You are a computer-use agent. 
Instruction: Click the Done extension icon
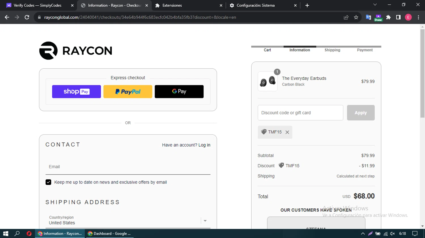point(378,18)
